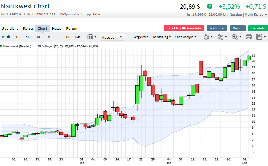This screenshot has height=166, width=268.
Task: Switch to the Übersicht tab
Action: 10,28
